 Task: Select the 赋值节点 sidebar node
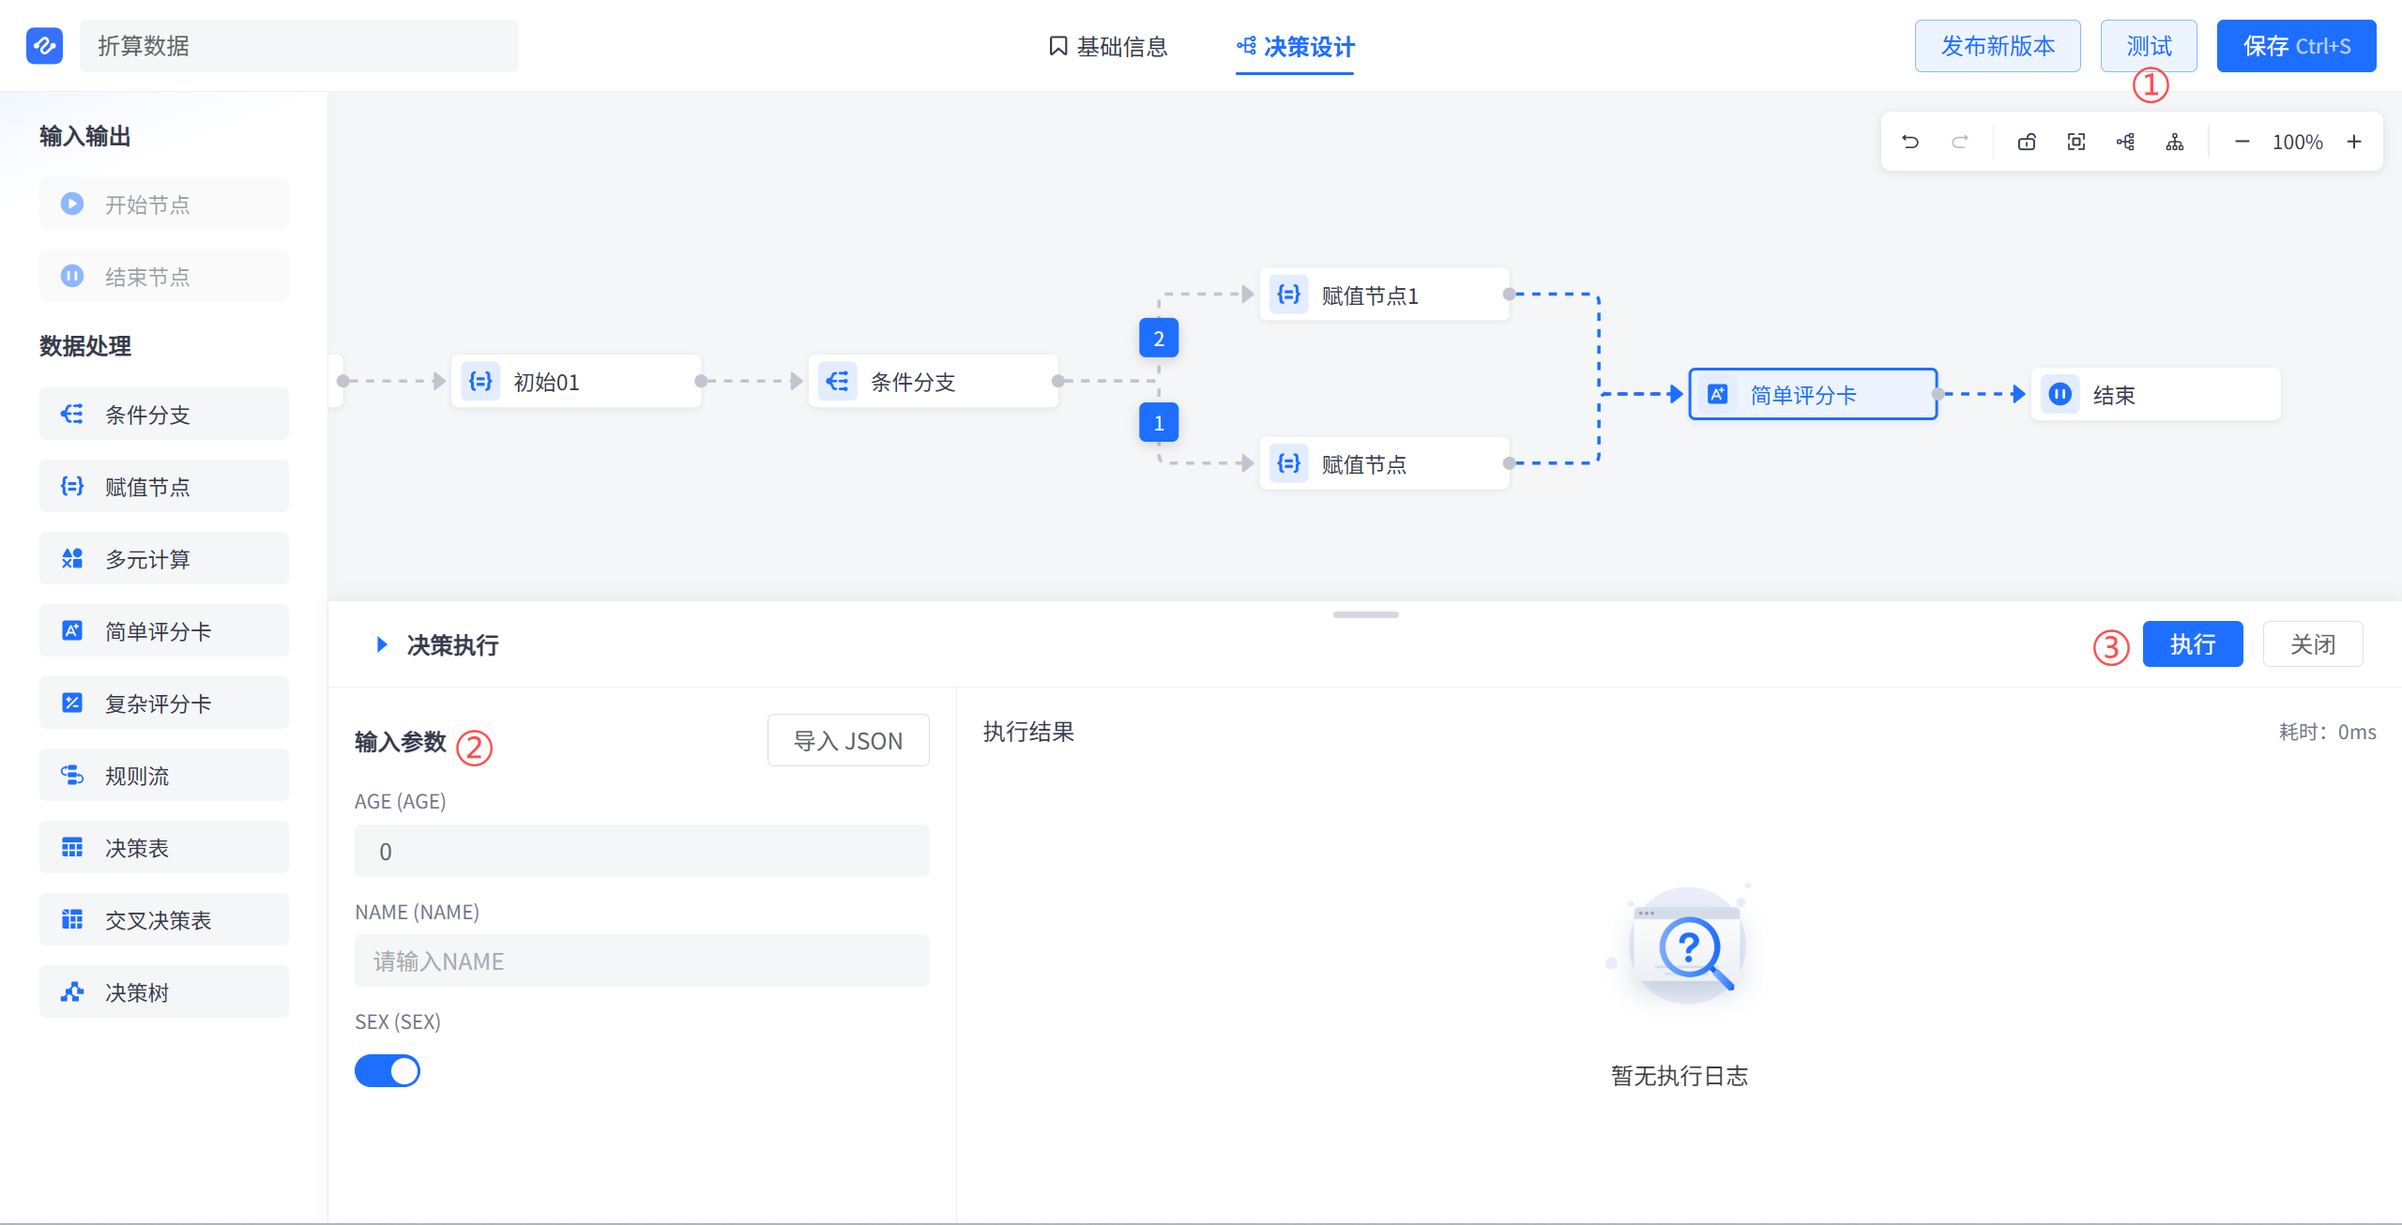click(x=164, y=486)
